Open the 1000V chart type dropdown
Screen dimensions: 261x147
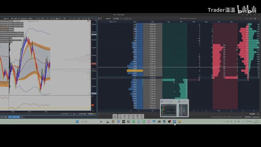pyautogui.click(x=31, y=18)
